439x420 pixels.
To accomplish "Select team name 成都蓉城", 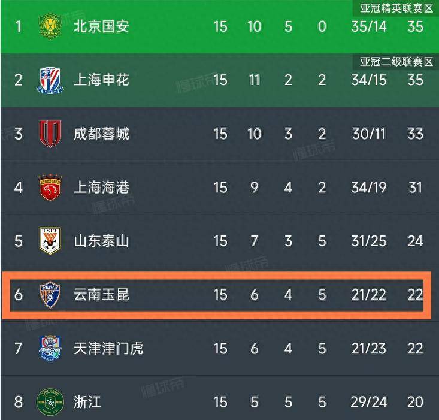I will 101,134.
